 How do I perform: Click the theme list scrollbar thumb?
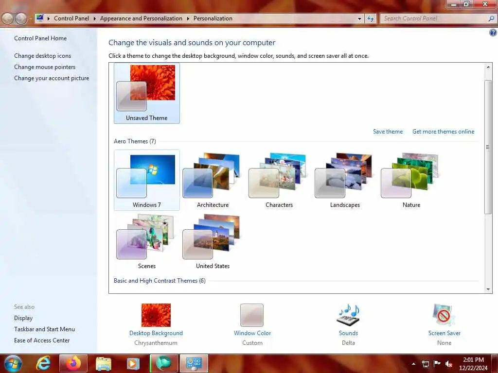(x=488, y=147)
